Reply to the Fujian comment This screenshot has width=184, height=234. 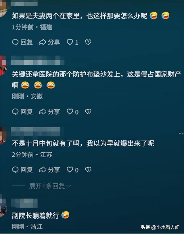[22, 42]
